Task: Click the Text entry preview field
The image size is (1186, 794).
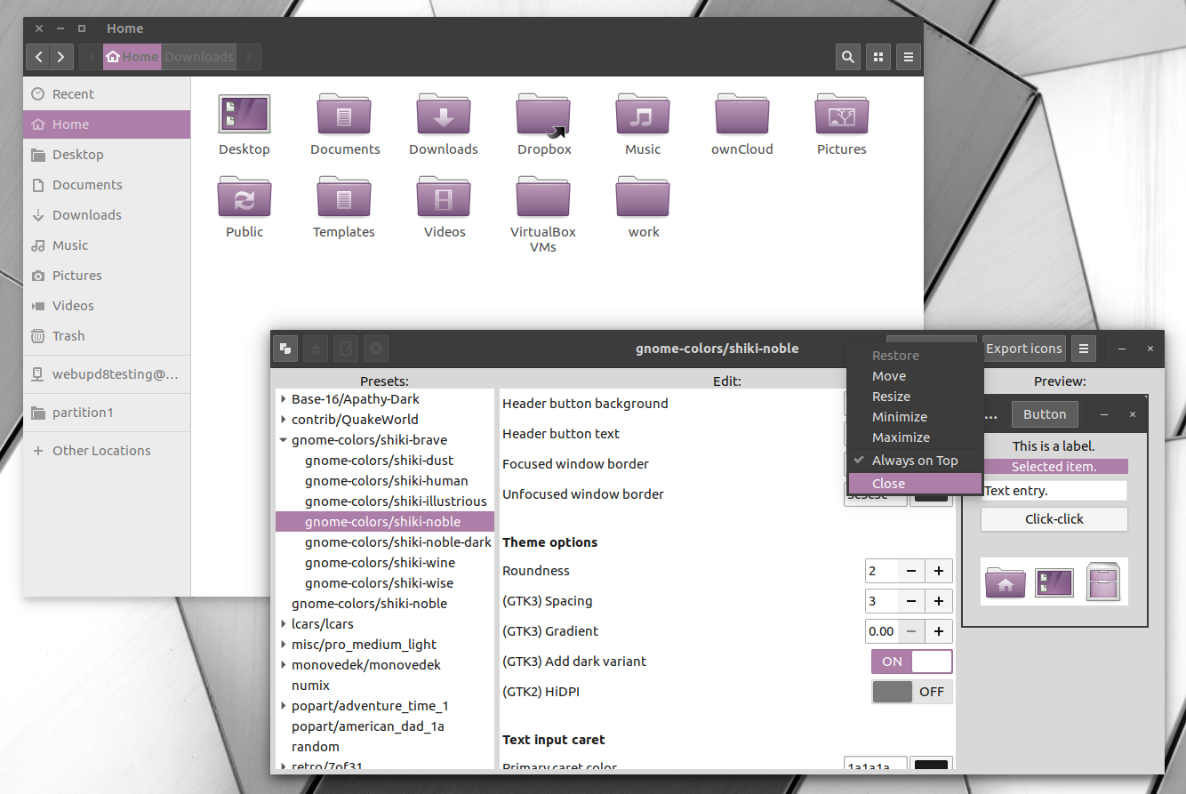Action: (1054, 490)
